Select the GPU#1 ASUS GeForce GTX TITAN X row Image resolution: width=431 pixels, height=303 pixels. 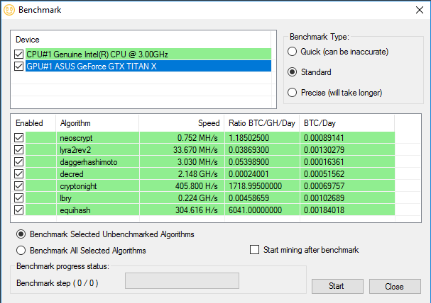148,67
